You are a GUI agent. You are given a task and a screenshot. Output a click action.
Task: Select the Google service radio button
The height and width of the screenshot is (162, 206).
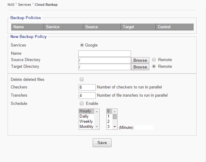(x=82, y=45)
